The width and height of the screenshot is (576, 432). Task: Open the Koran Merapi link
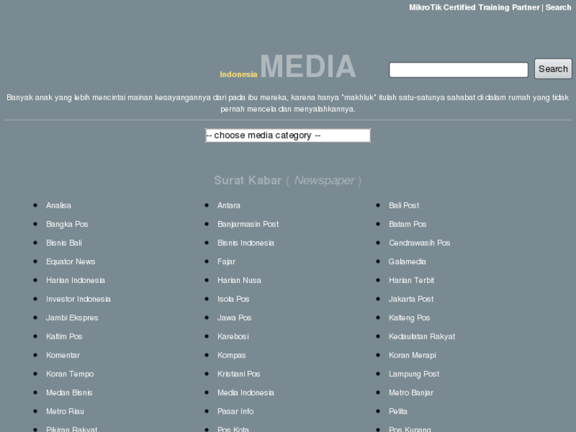point(412,356)
